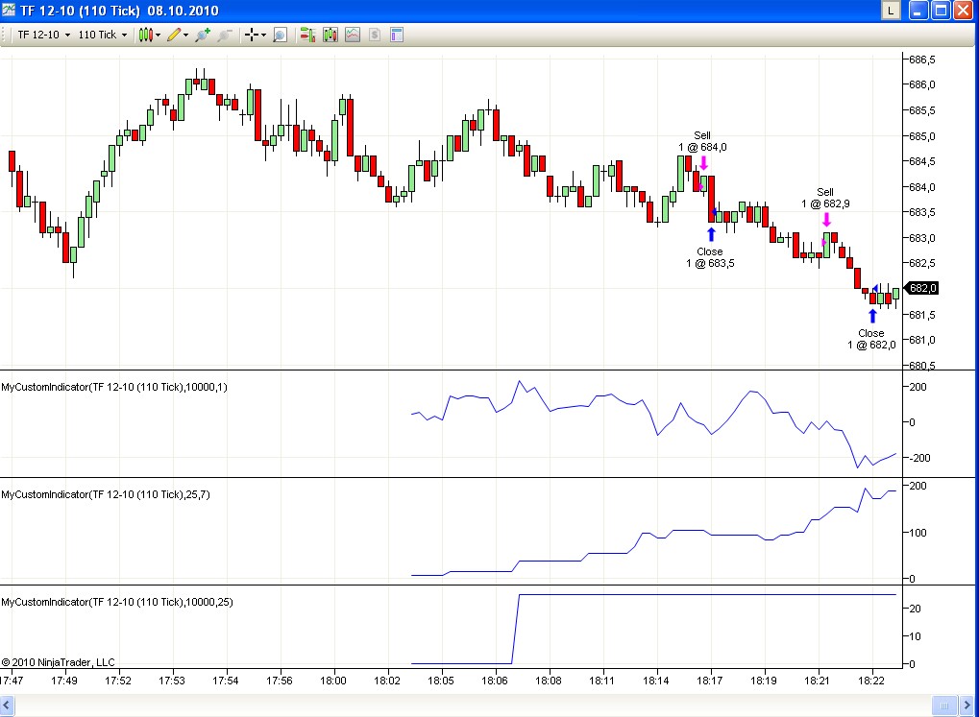Toggle the chart trader icon
This screenshot has height=717, width=979.
[307, 35]
